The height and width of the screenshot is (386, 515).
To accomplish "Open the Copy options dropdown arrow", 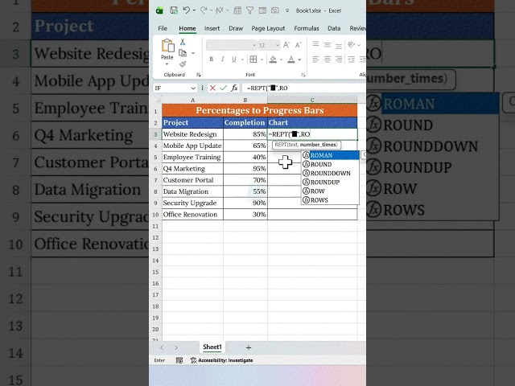I will tap(193, 53).
